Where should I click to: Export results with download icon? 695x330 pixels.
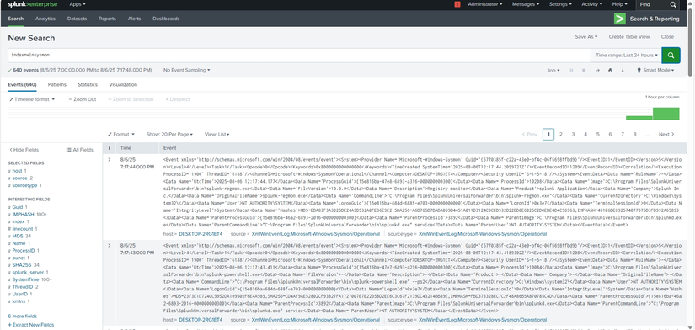(x=623, y=71)
